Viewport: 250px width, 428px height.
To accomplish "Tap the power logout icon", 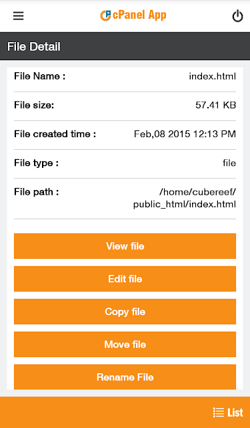I will pyautogui.click(x=237, y=16).
